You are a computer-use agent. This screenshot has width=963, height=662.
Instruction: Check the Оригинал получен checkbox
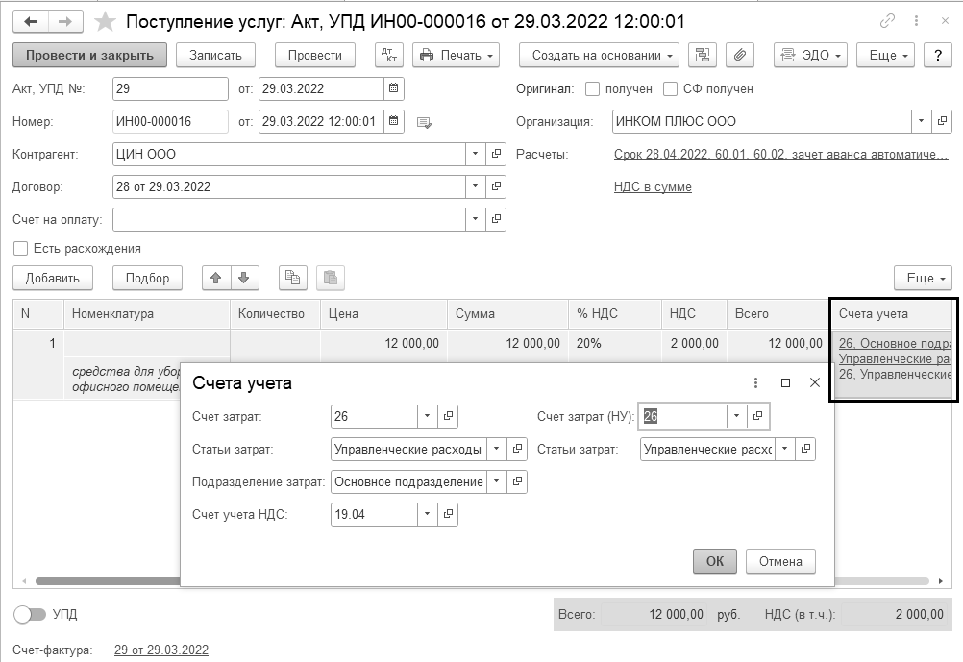(592, 89)
